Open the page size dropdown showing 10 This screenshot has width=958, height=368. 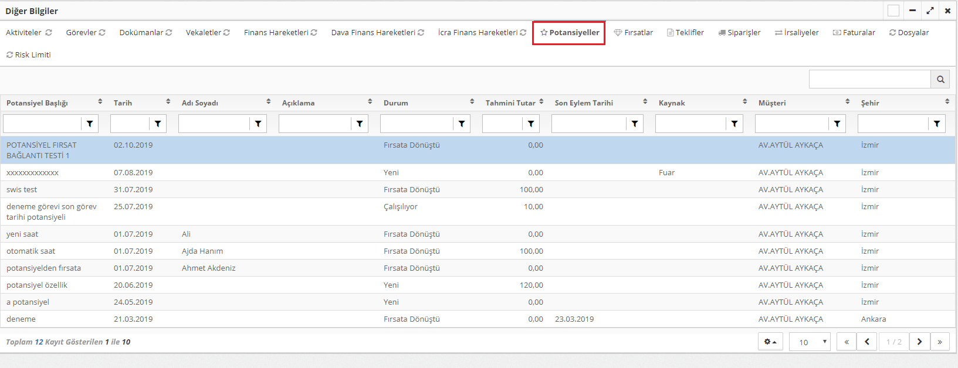coord(810,342)
